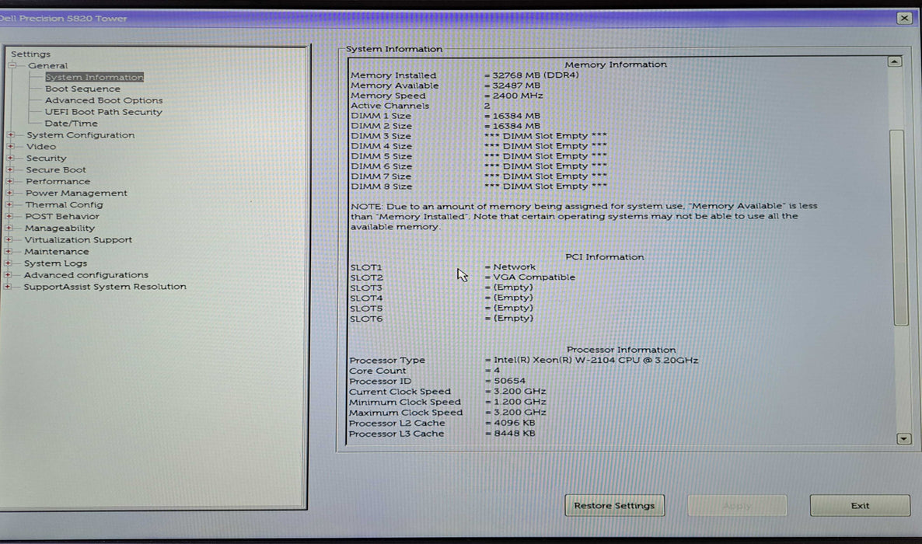The height and width of the screenshot is (544, 922).
Task: Expand the Secure Boot group
Action: pos(11,169)
